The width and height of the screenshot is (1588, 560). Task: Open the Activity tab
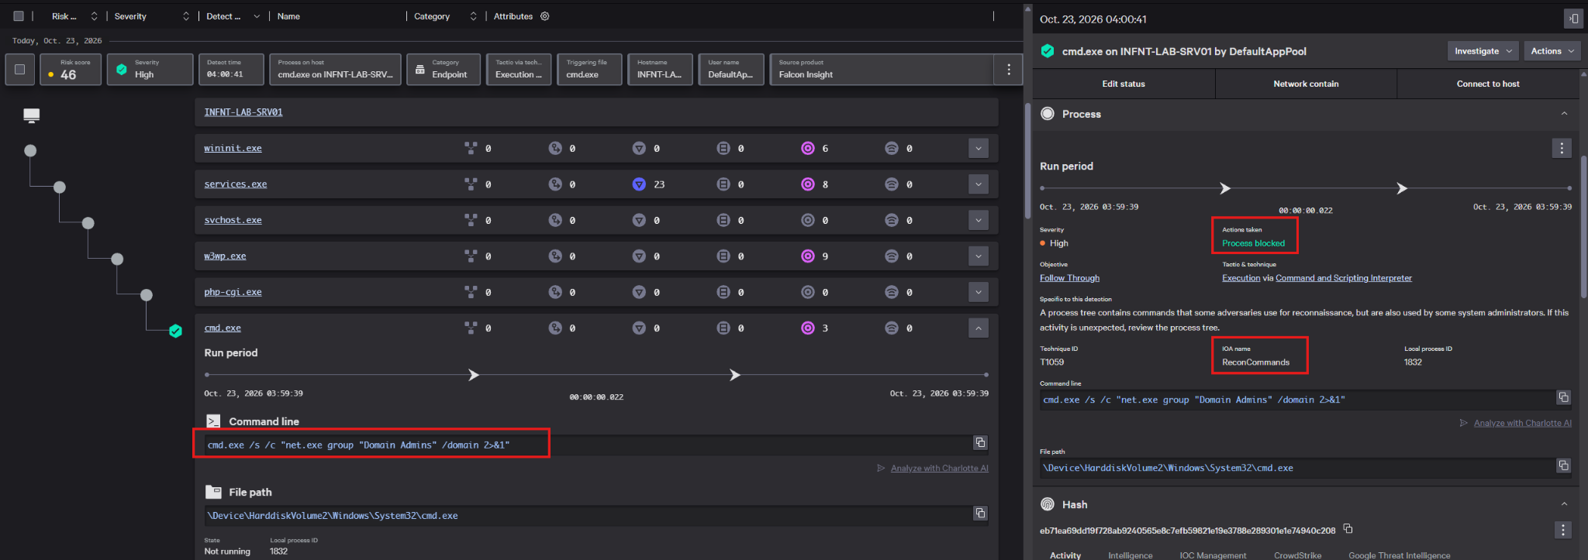(1065, 555)
